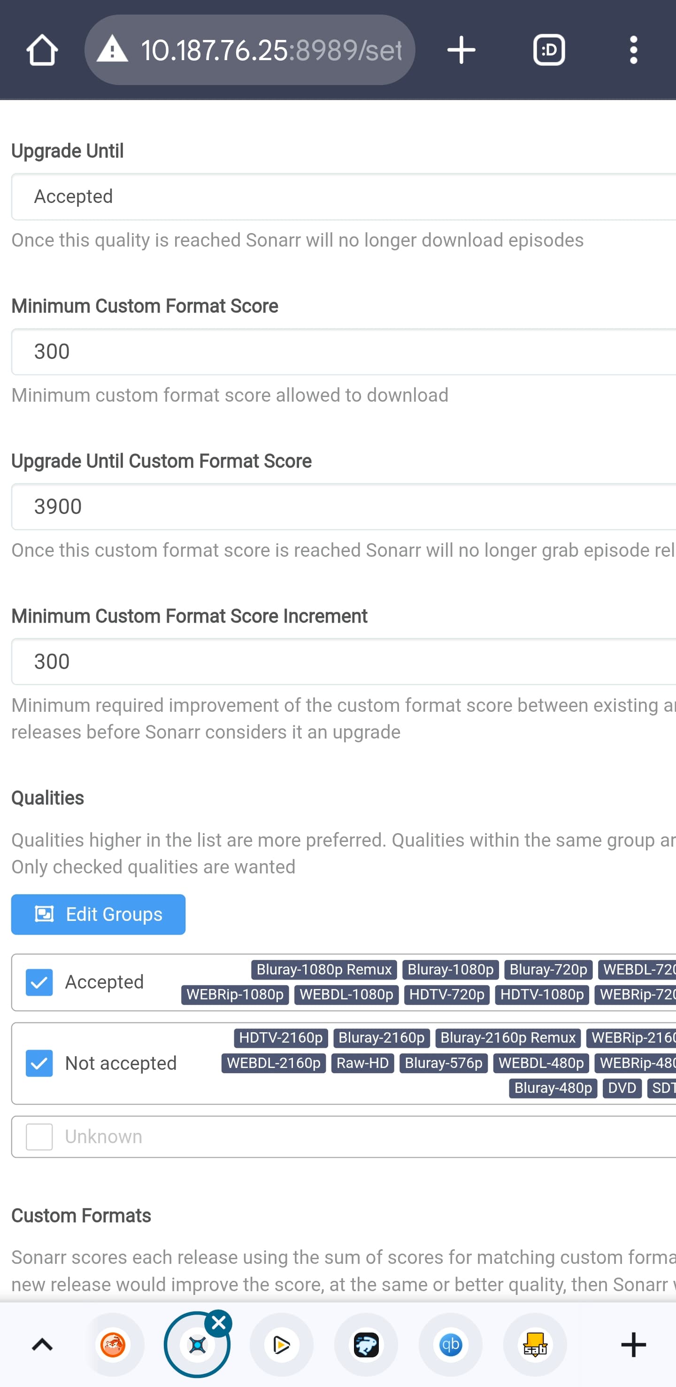The image size is (676, 1387).
Task: Tap the browser home icon
Action: click(42, 50)
